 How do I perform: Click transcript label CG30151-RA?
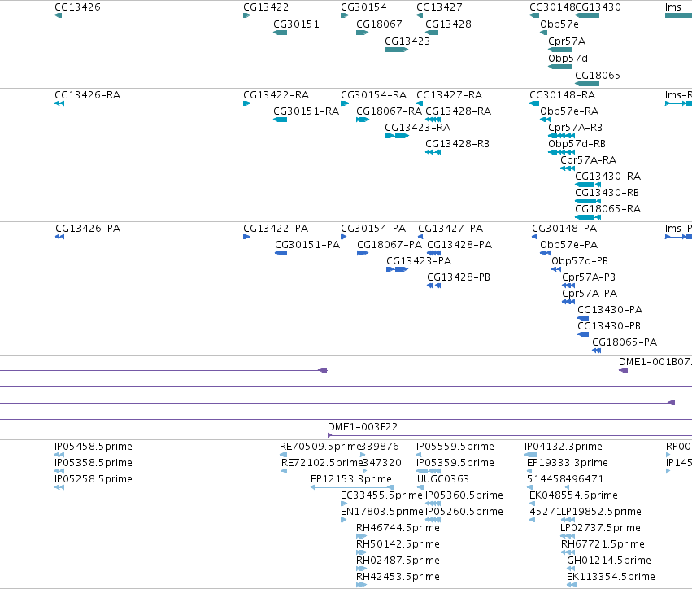point(306,111)
